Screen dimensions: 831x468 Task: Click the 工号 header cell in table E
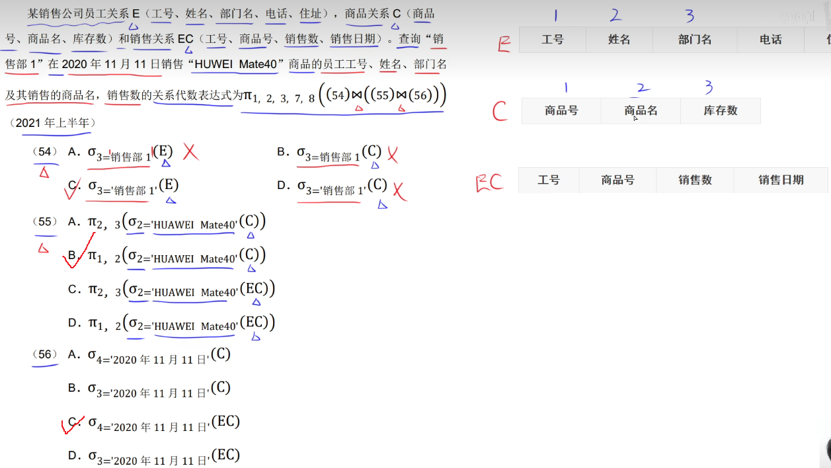point(553,40)
